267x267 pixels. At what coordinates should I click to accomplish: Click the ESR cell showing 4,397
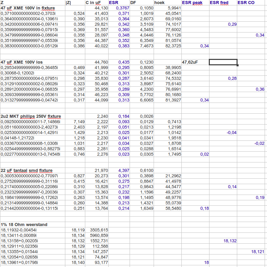119,171
